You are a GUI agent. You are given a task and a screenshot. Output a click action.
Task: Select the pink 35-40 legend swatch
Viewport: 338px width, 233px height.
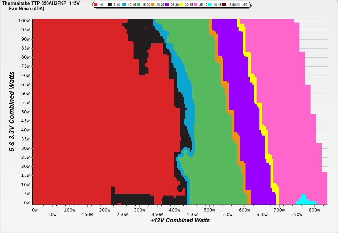click(x=196, y=5)
